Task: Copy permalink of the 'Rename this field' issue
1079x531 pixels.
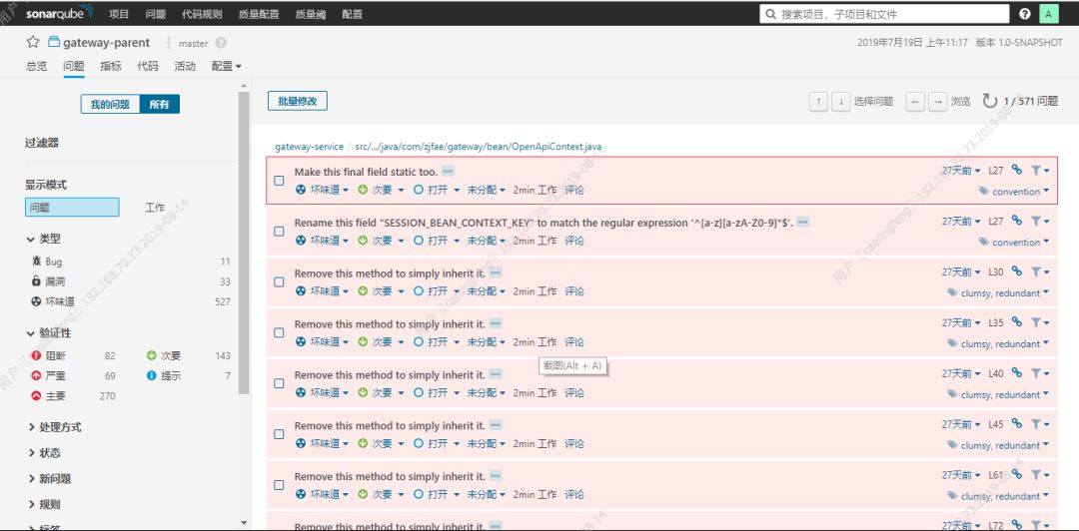Action: (x=1017, y=222)
